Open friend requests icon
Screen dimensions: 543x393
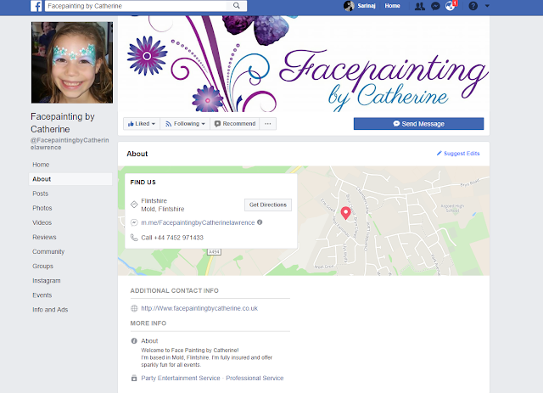420,6
